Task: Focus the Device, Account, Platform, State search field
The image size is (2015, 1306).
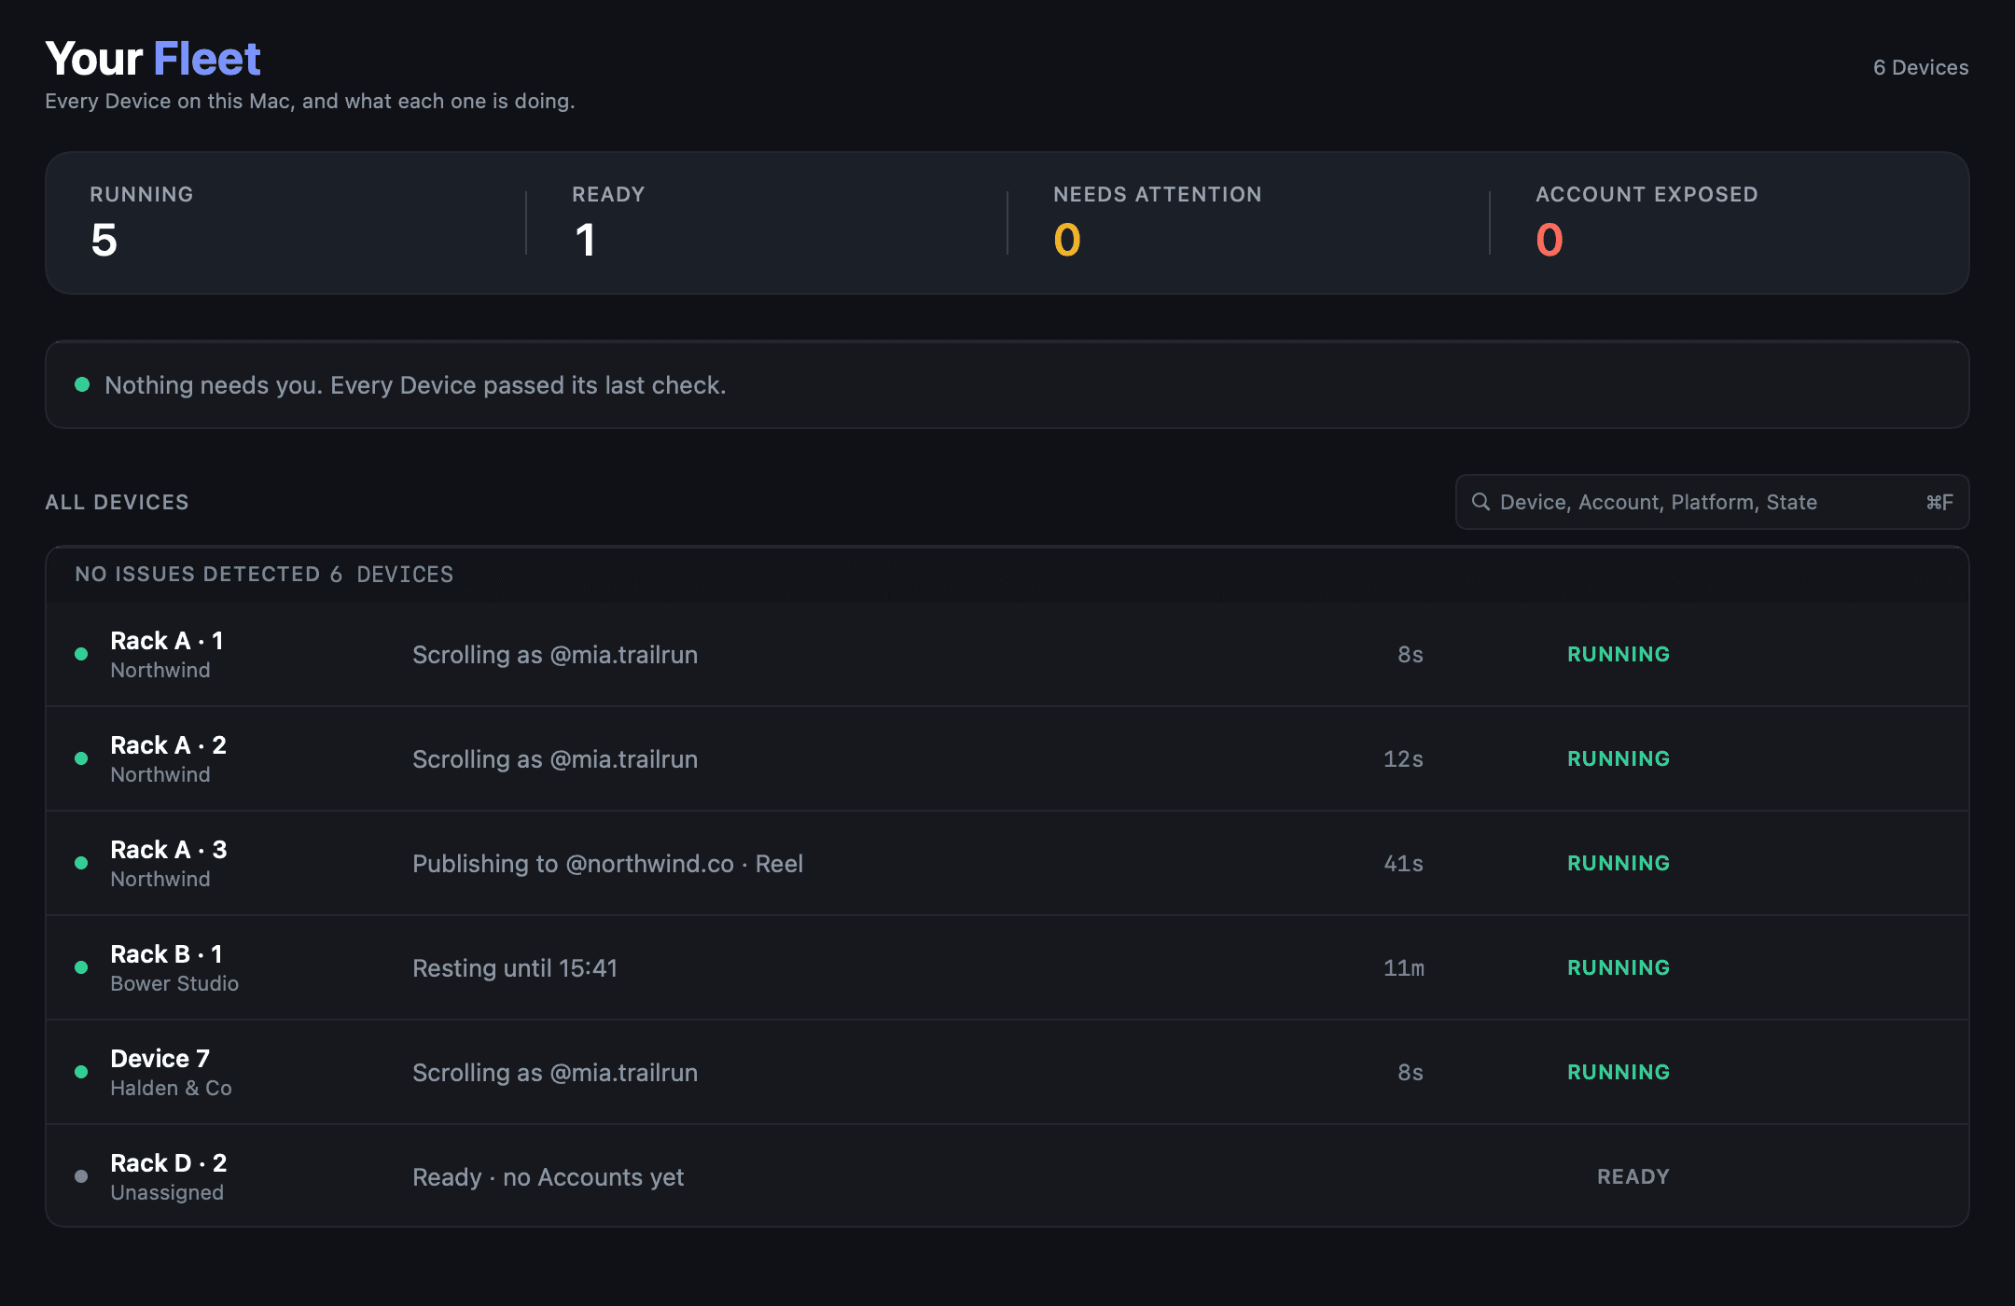Action: [1712, 502]
